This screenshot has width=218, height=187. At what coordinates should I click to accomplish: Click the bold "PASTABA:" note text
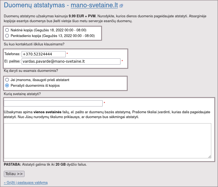click(x=12, y=164)
